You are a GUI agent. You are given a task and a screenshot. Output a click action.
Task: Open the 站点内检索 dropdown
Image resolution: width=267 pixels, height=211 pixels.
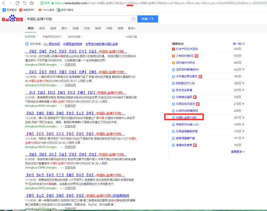click(x=75, y=37)
